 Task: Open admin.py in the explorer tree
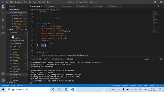click(16, 49)
